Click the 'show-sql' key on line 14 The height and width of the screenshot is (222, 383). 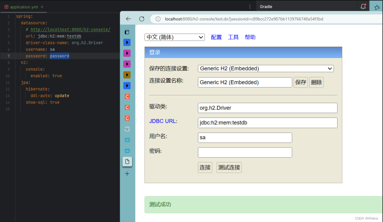pos(36,102)
